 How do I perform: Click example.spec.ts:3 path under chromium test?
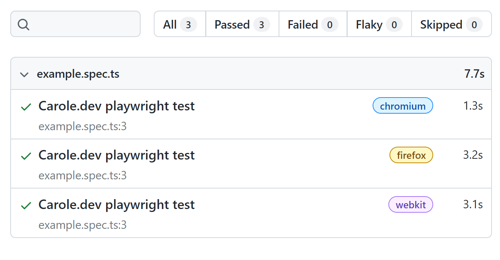click(x=83, y=127)
